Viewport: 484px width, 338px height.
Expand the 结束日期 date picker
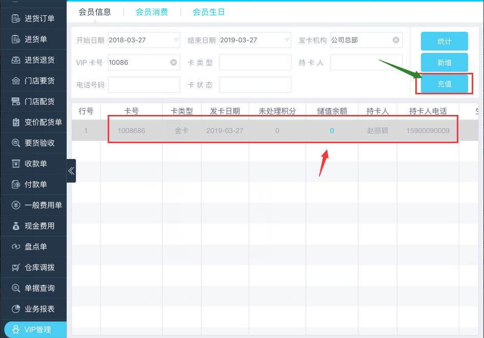coord(287,40)
